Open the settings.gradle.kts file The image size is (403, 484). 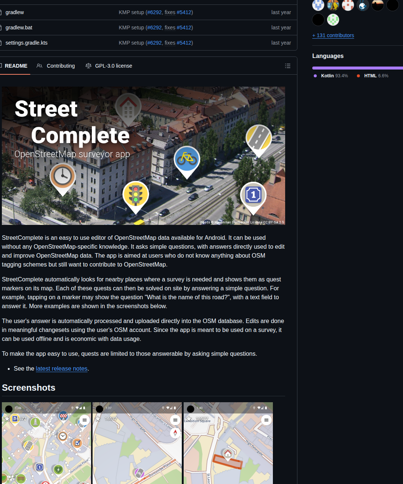26,43
